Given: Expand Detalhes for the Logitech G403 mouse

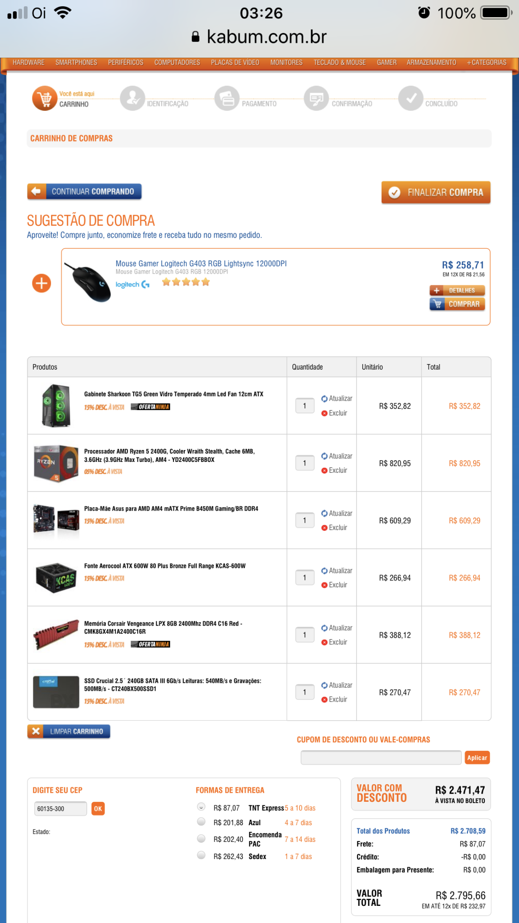Looking at the screenshot, I should [457, 291].
